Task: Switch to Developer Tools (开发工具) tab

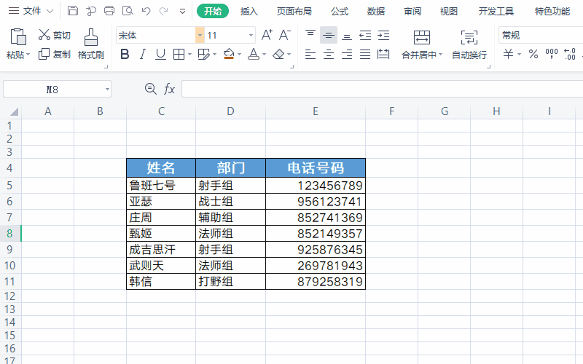Action: (x=496, y=12)
